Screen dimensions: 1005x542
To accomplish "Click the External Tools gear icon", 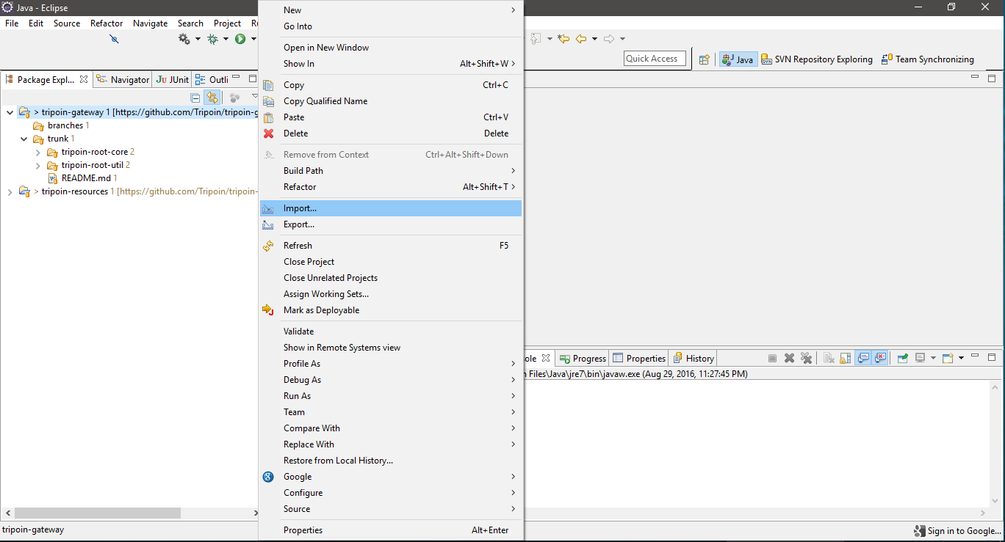I will [184, 39].
